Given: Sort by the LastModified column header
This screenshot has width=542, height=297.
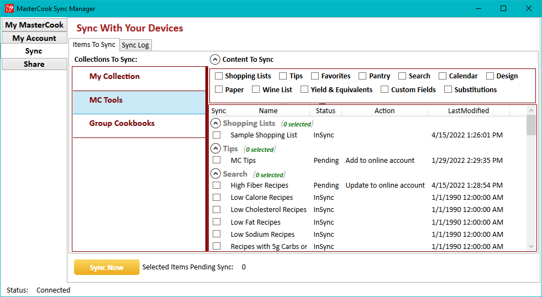Looking at the screenshot, I should 469,111.
